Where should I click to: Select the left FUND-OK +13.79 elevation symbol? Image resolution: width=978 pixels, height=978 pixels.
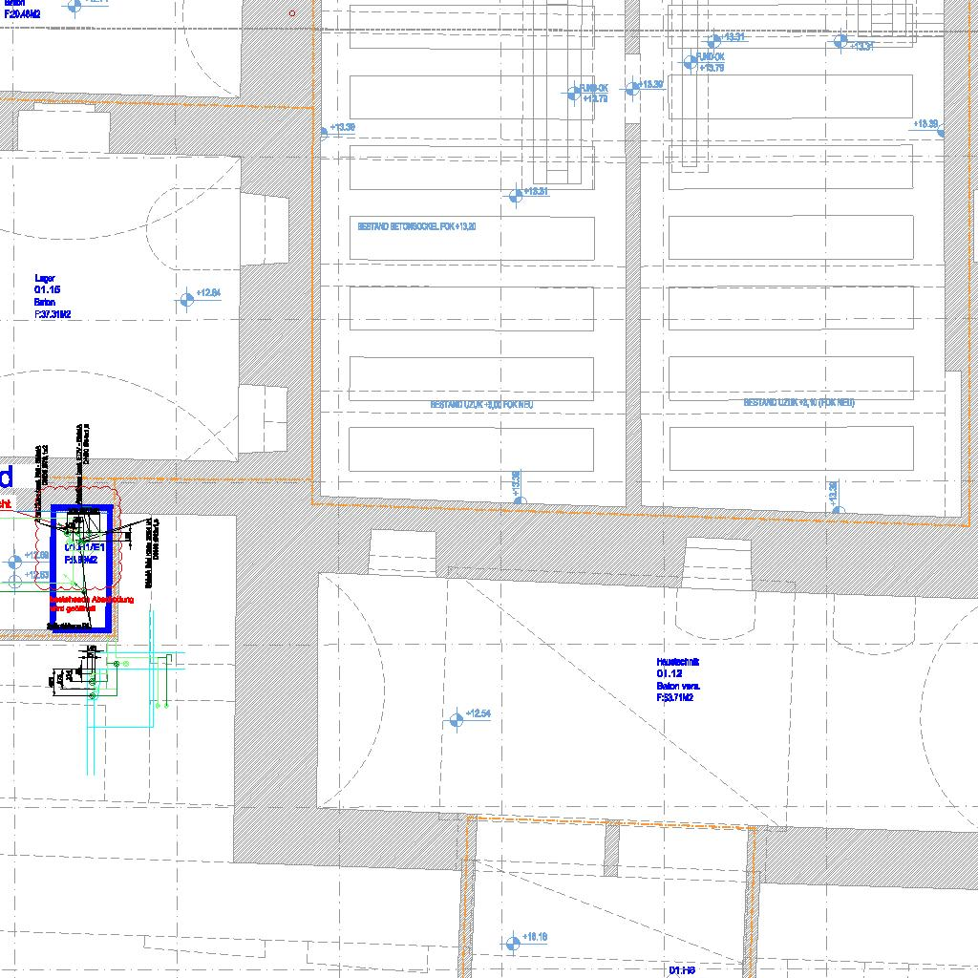tap(573, 93)
